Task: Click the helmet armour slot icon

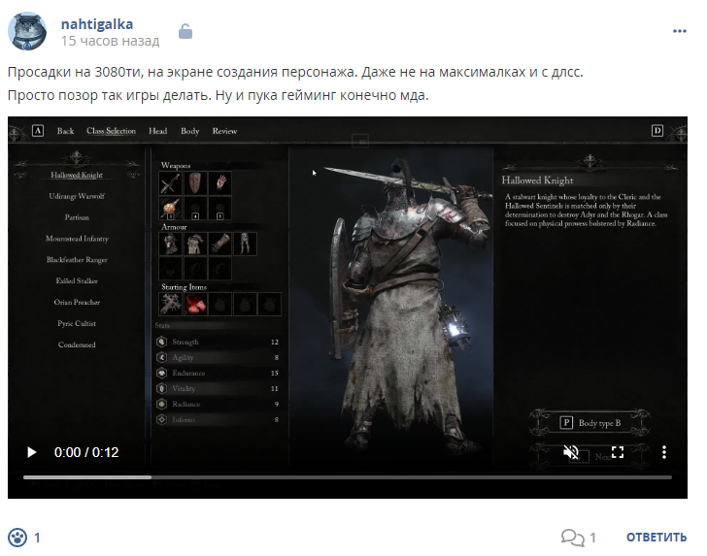Action: (x=171, y=244)
